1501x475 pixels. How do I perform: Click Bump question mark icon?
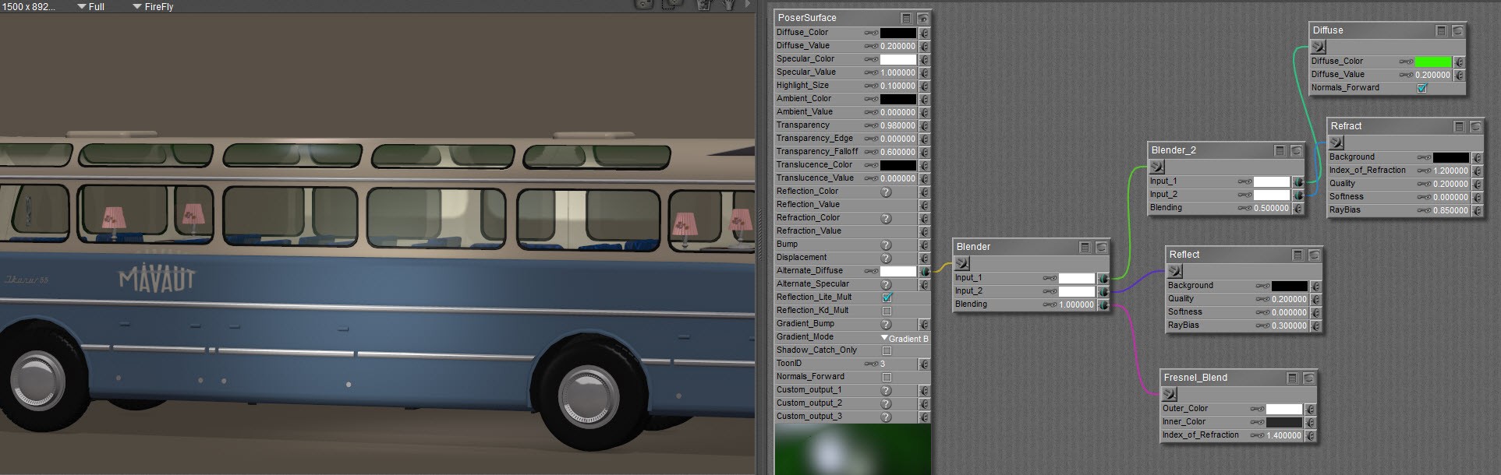tap(887, 245)
